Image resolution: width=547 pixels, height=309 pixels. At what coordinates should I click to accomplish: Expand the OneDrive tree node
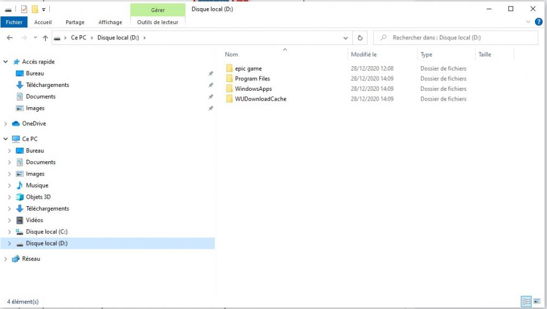(5, 124)
